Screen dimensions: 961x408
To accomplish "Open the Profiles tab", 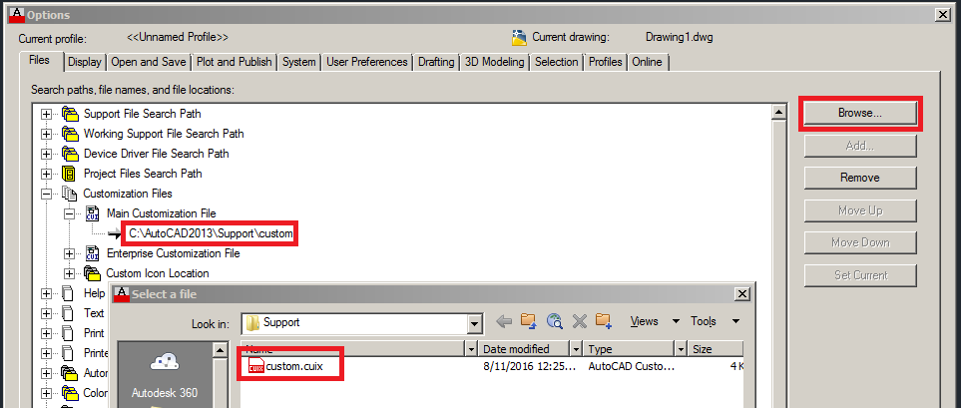I will (x=606, y=62).
